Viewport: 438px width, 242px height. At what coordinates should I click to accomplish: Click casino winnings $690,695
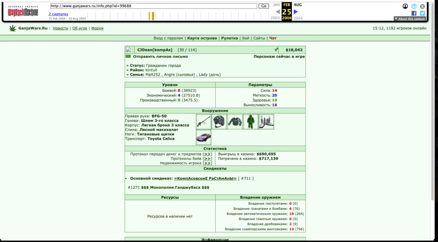point(266,154)
